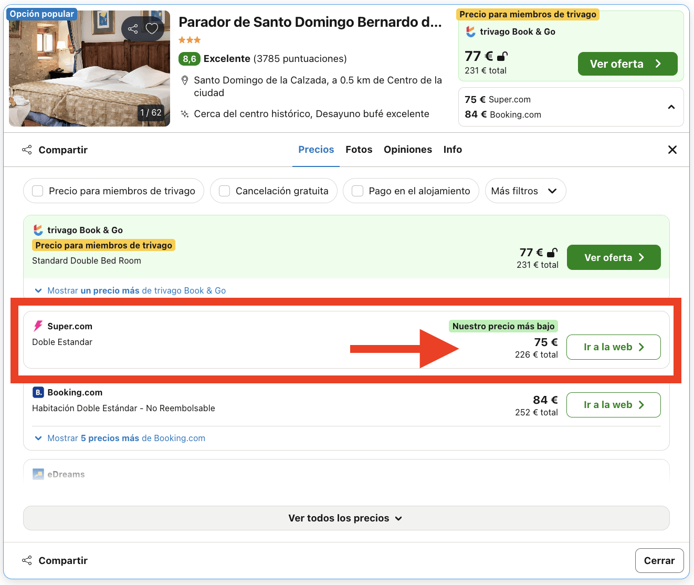
Task: Click the Compartir share icon at the bottom
Action: point(27,560)
